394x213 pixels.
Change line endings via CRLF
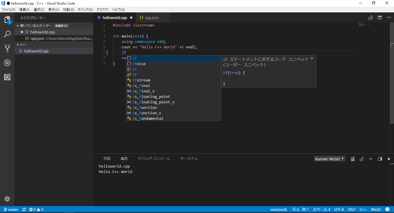(352, 210)
